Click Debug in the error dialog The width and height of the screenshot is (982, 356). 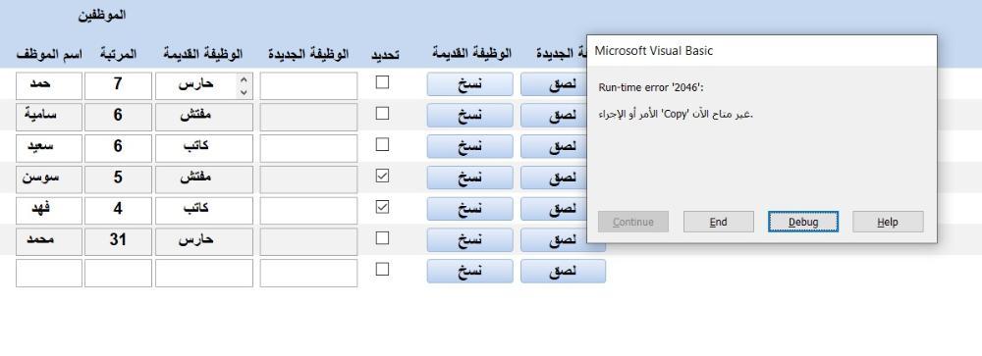[803, 222]
